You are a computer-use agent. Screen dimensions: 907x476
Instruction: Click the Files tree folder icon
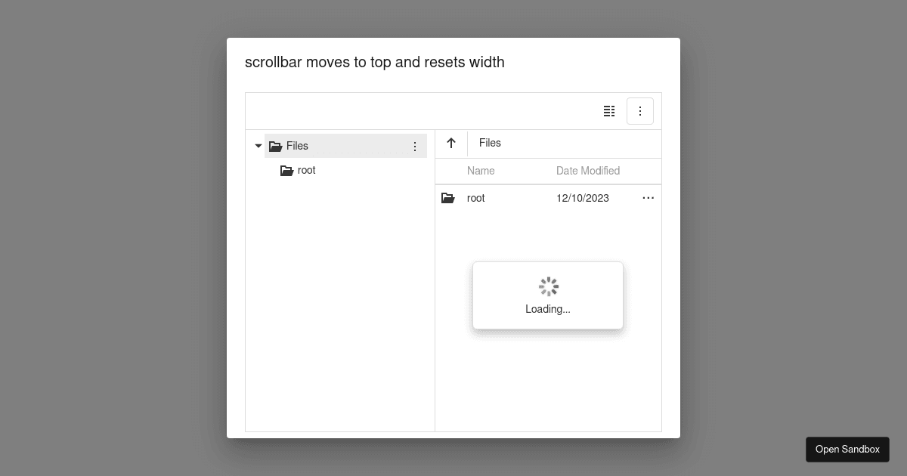(x=276, y=147)
